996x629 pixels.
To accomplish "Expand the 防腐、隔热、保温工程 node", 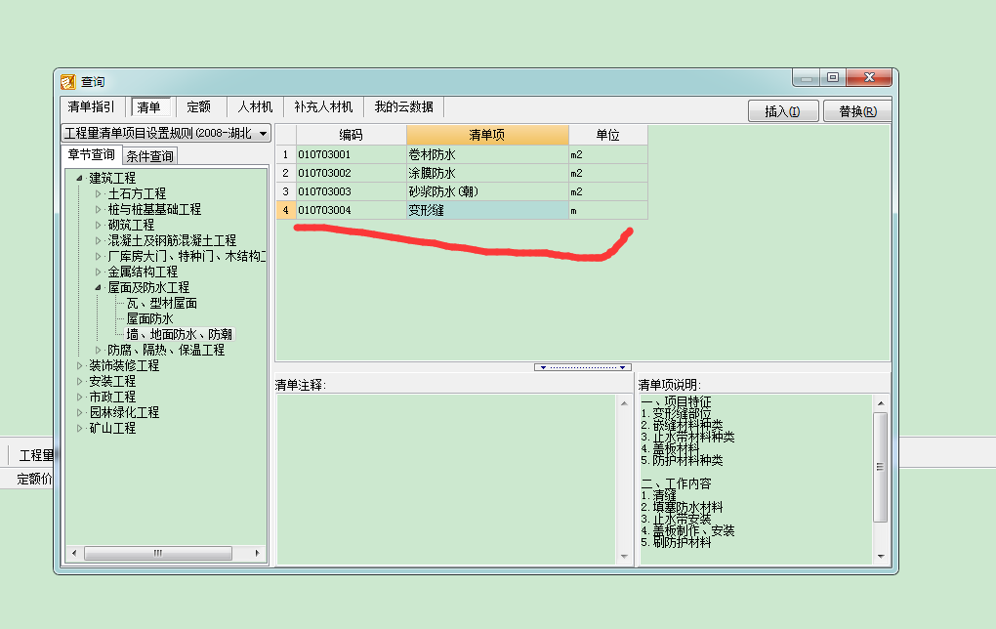I will (x=98, y=350).
